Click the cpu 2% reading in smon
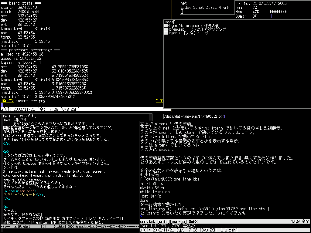The image size is (311, 233). 255,8
